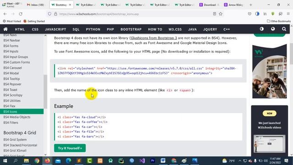293x165 pixels.
Task: Open the Windows Start menu
Action: point(5,161)
